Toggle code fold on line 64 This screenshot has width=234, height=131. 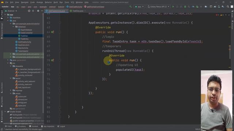coord(60,32)
